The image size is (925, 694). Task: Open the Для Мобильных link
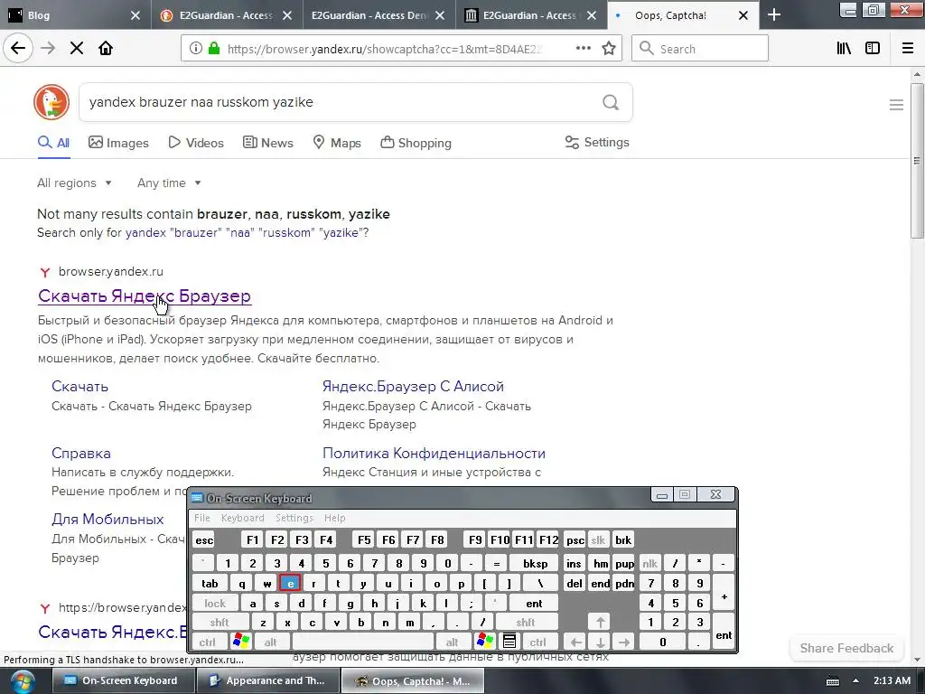107,520
